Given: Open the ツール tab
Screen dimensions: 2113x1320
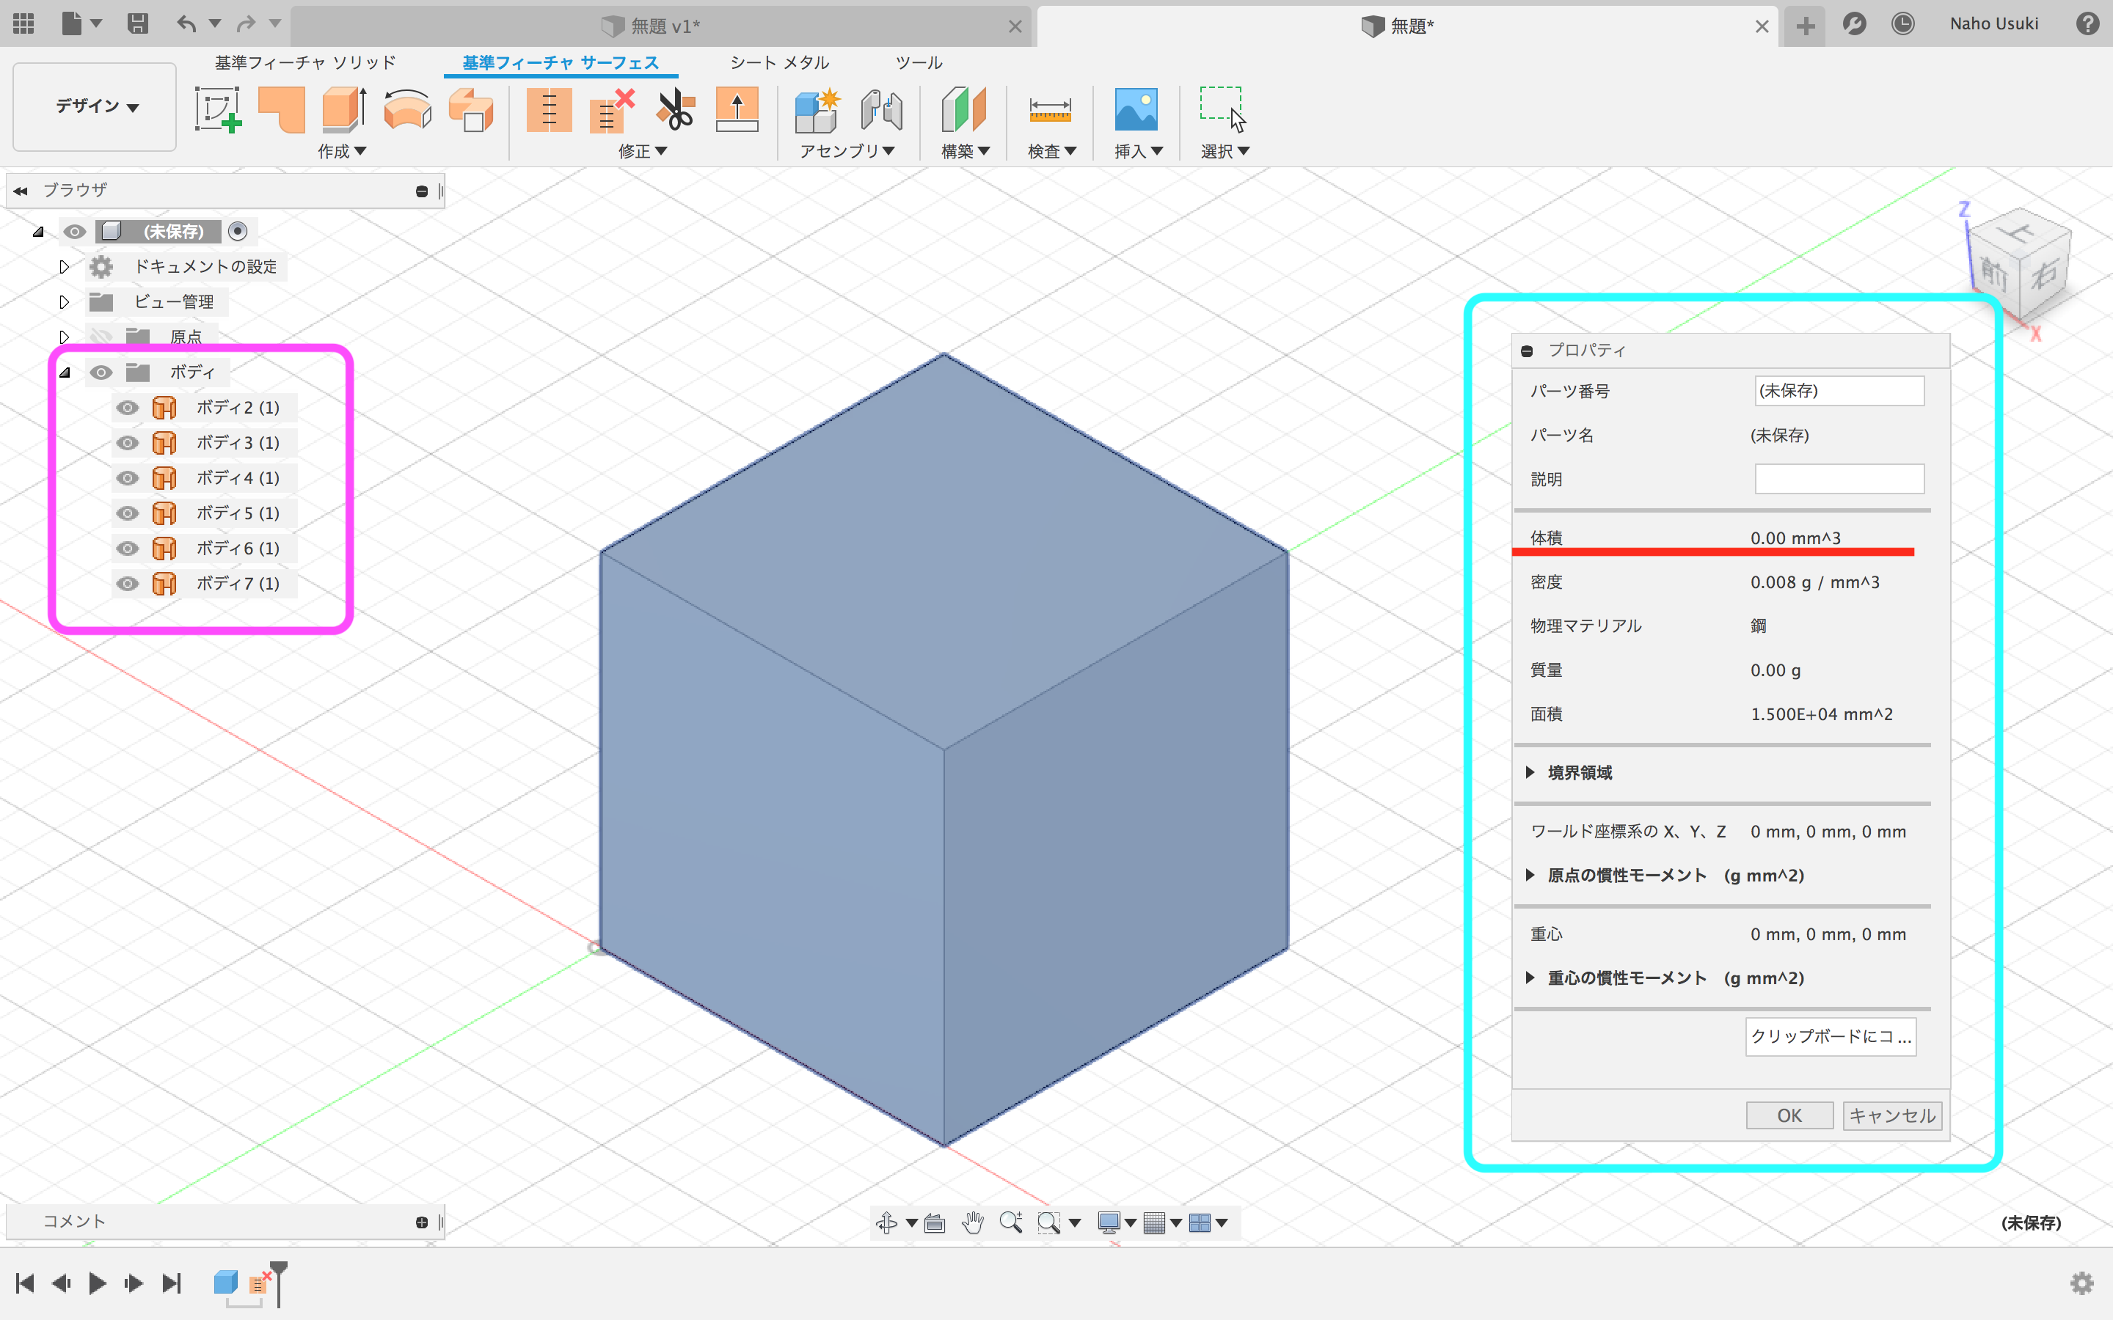Looking at the screenshot, I should tap(919, 63).
